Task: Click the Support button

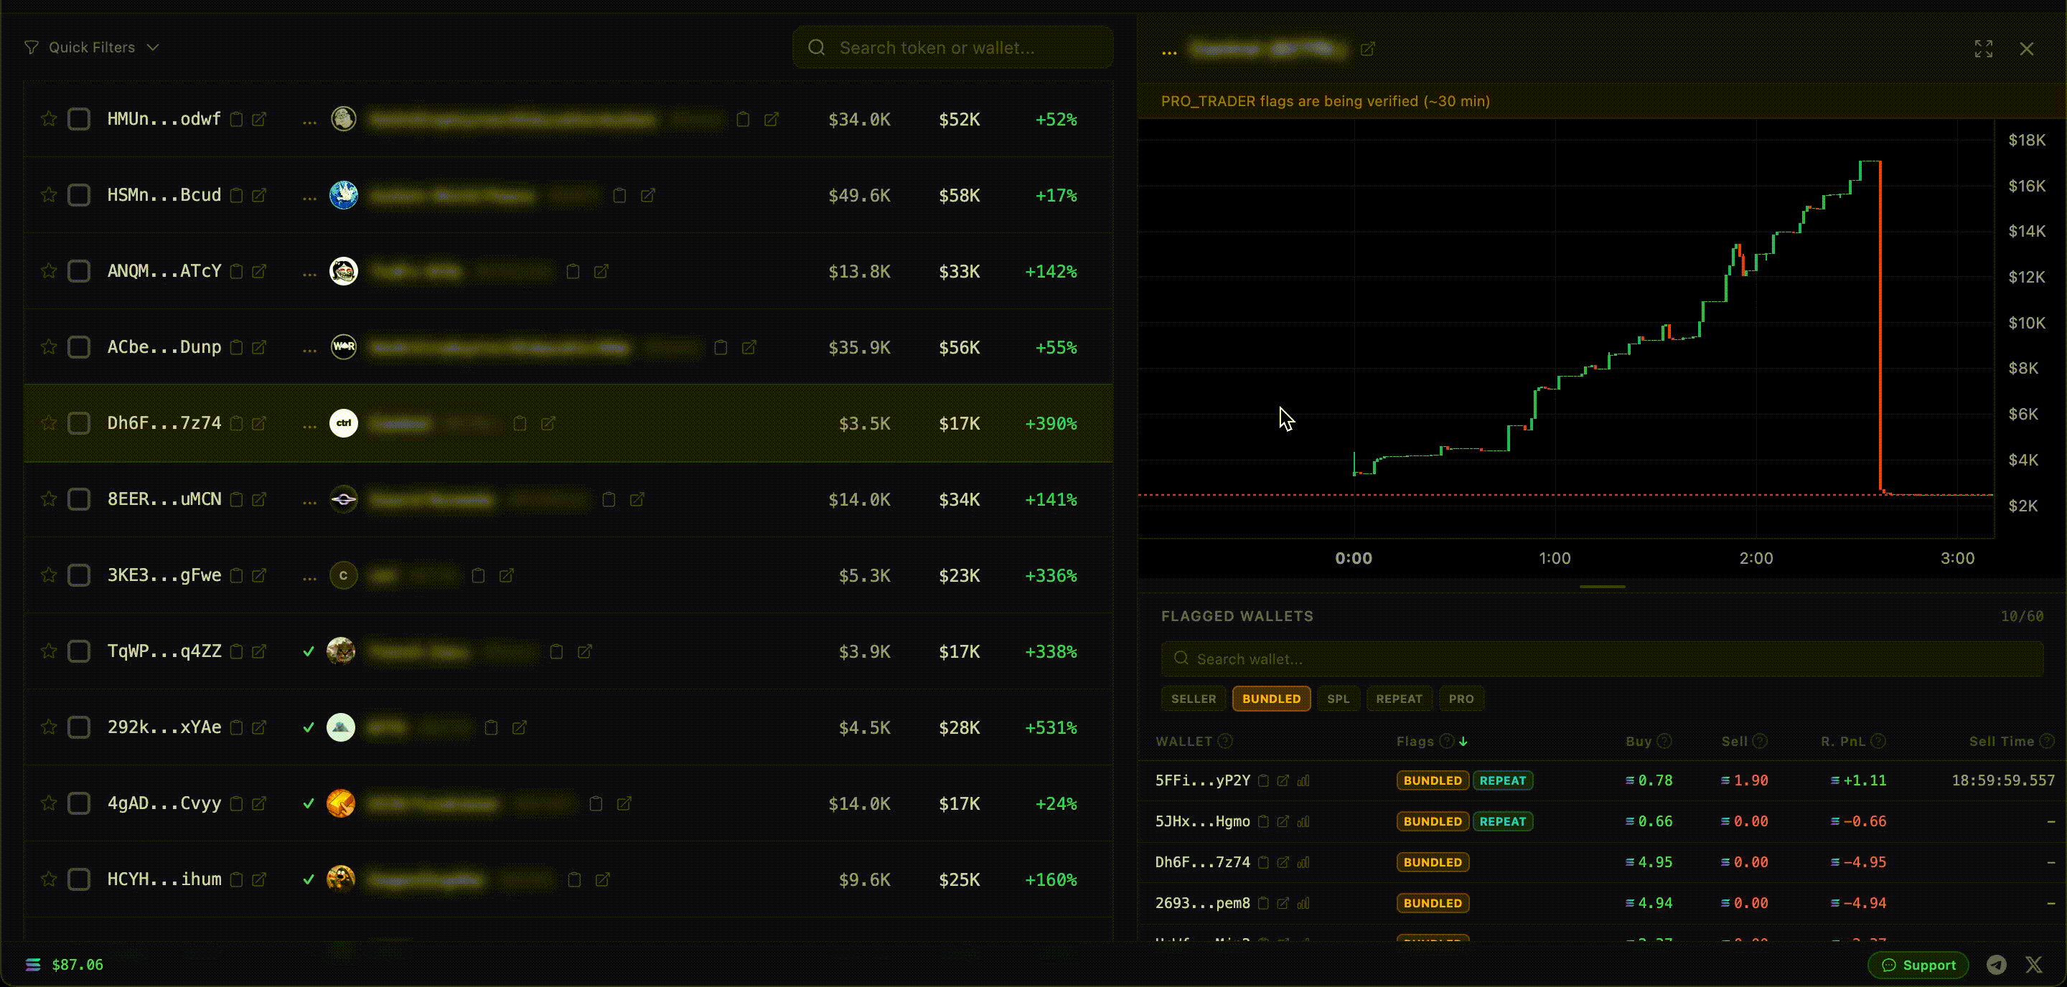Action: [1918, 965]
